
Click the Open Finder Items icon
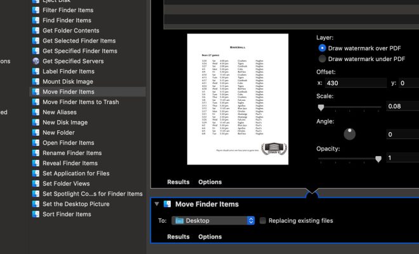(36, 143)
